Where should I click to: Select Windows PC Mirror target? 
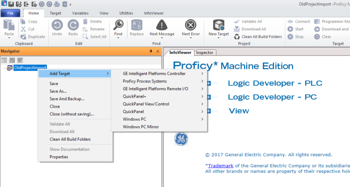141,127
